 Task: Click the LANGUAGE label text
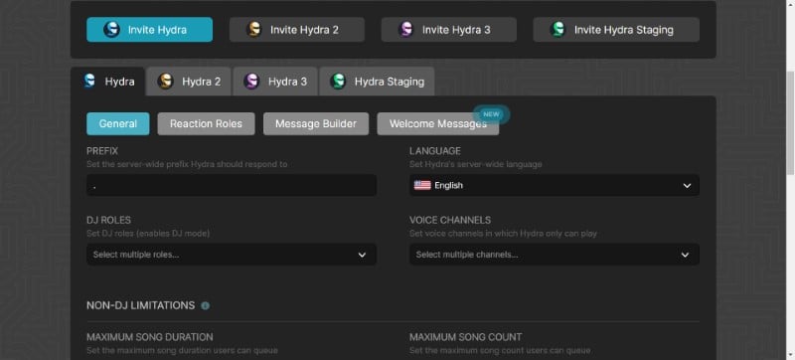pyautogui.click(x=435, y=151)
